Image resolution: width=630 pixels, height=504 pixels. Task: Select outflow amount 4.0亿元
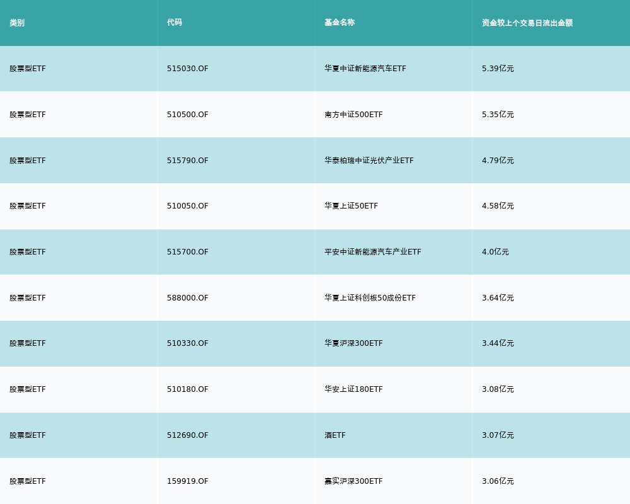(x=495, y=251)
